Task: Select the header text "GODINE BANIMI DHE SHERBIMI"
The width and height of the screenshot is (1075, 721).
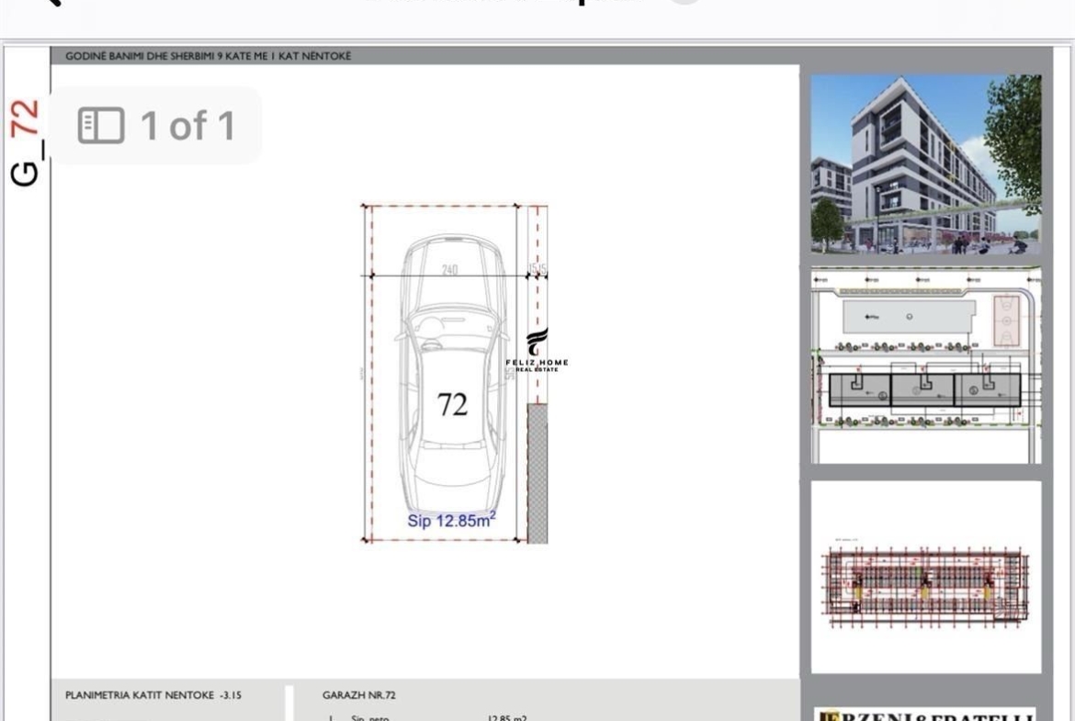Action: pos(140,56)
